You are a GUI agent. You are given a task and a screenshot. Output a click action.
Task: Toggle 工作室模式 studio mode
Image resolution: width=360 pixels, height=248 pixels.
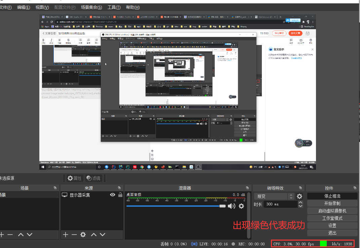332,218
